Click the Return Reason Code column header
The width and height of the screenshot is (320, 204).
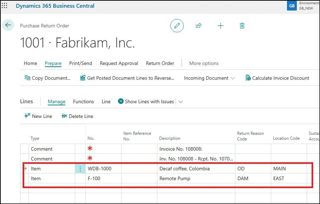[x=250, y=136]
